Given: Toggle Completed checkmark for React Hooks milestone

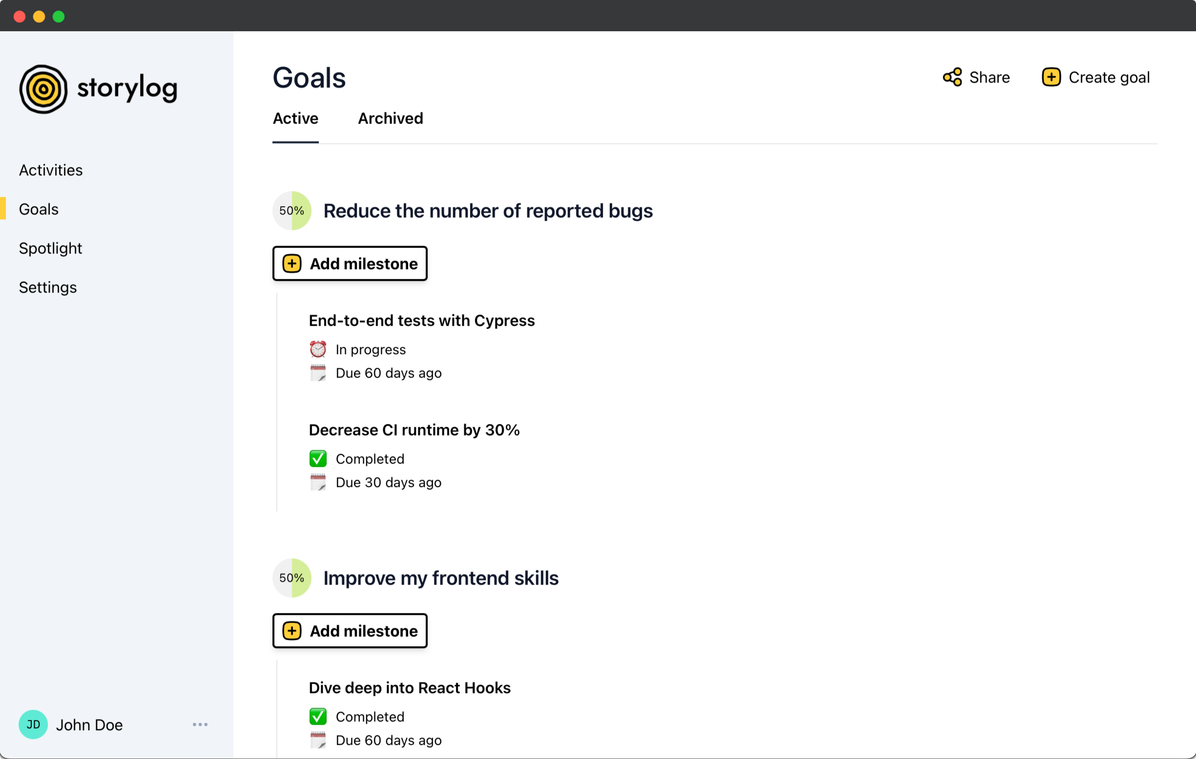Looking at the screenshot, I should (x=318, y=716).
